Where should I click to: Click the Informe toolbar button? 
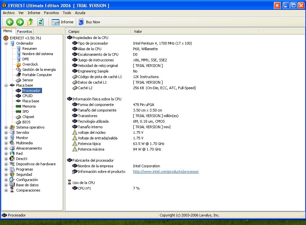tap(63, 22)
